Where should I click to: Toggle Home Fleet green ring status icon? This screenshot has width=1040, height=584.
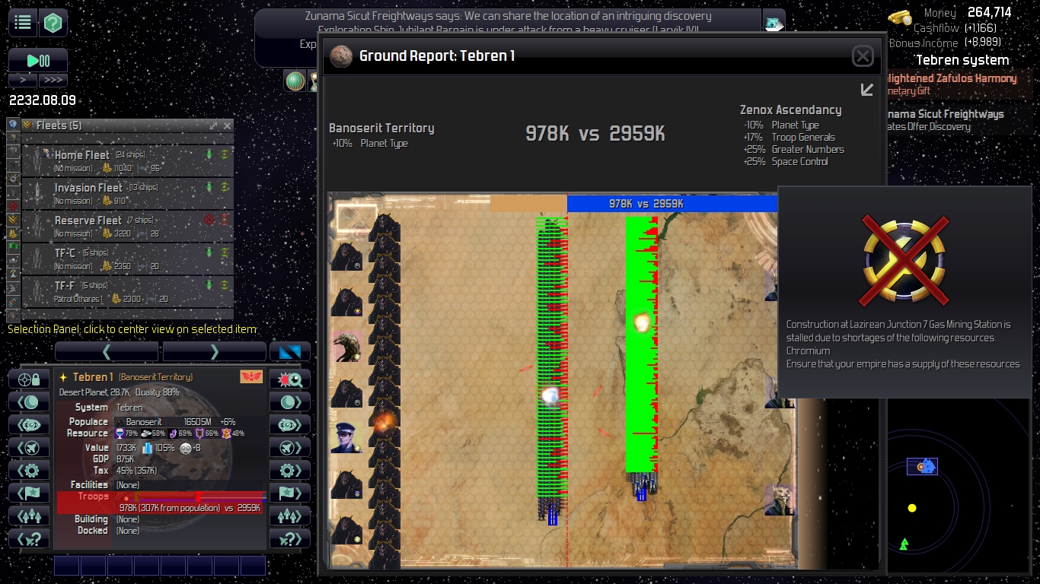225,154
